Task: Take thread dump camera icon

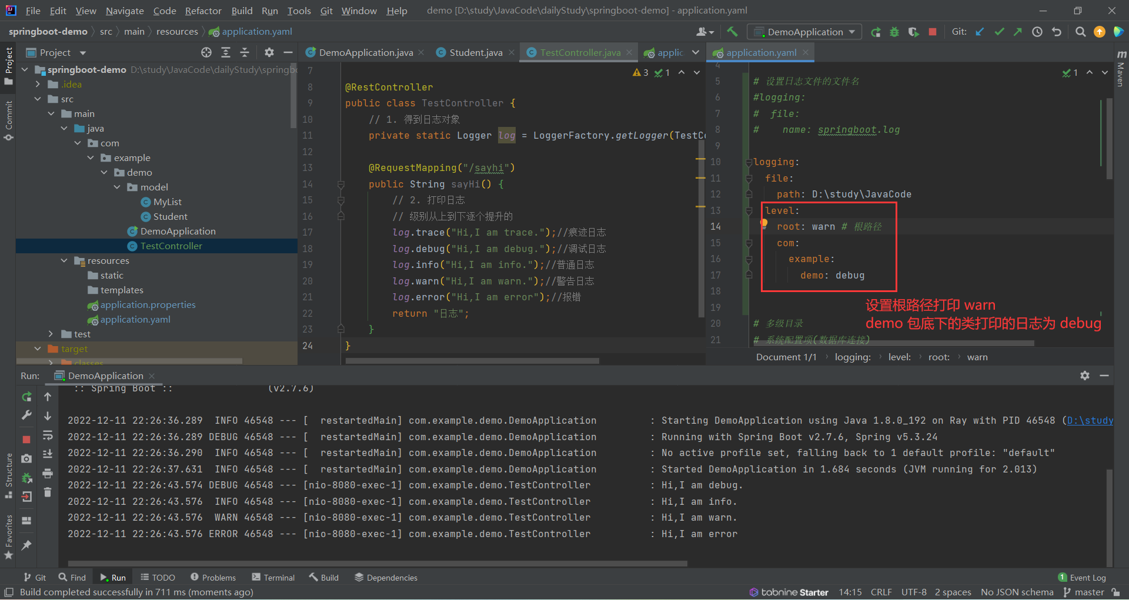Action: point(26,458)
